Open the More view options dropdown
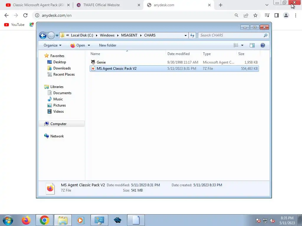This screenshot has width=302, height=226. (242, 45)
